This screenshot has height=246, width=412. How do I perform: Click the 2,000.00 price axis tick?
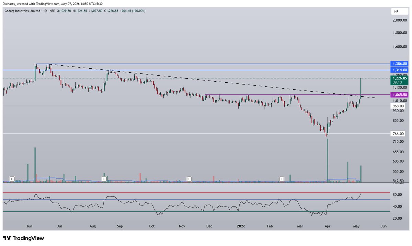point(399,20)
